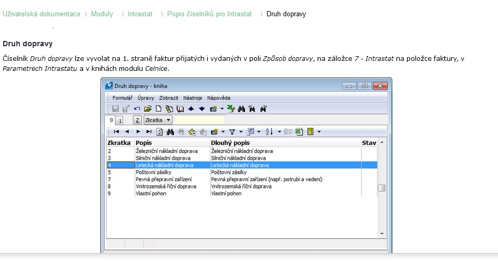Click the yellow calculator sheet icon
Screen dimensions: 498x262
tap(310, 132)
